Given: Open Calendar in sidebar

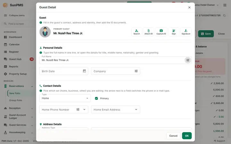Looking at the screenshot, I should [14, 44].
